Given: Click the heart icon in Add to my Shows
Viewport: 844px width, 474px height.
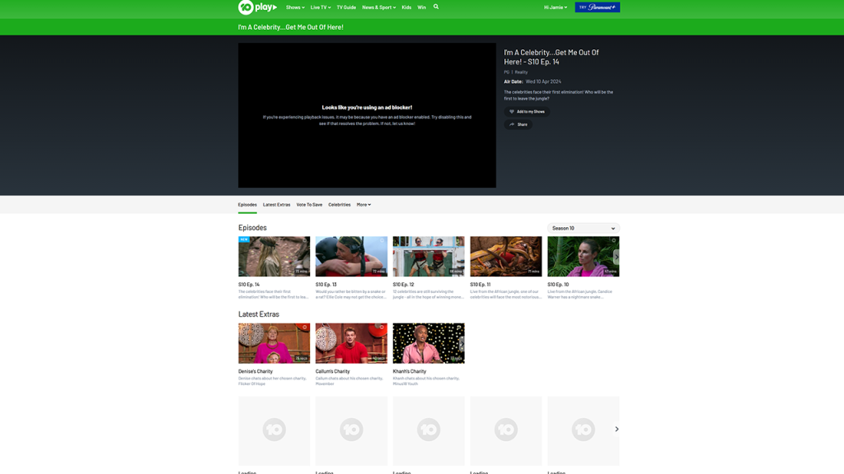Looking at the screenshot, I should click(x=512, y=112).
